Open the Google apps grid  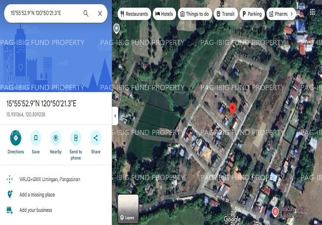click(312, 12)
